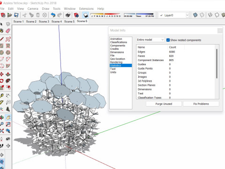Choose the Paint Bucket tool
Viewport: 225px width, 169px height.
pyautogui.click(x=2, y=31)
